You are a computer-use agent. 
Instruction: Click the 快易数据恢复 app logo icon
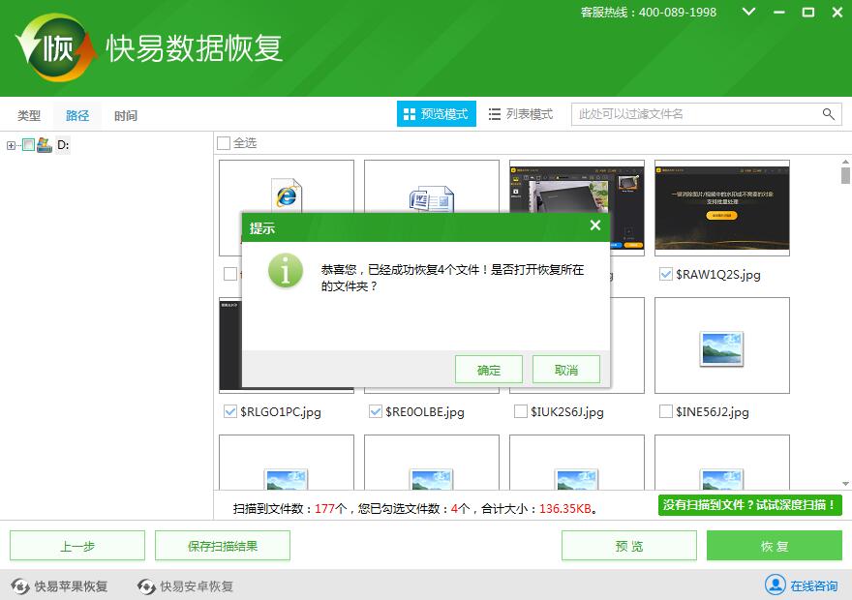pos(56,48)
